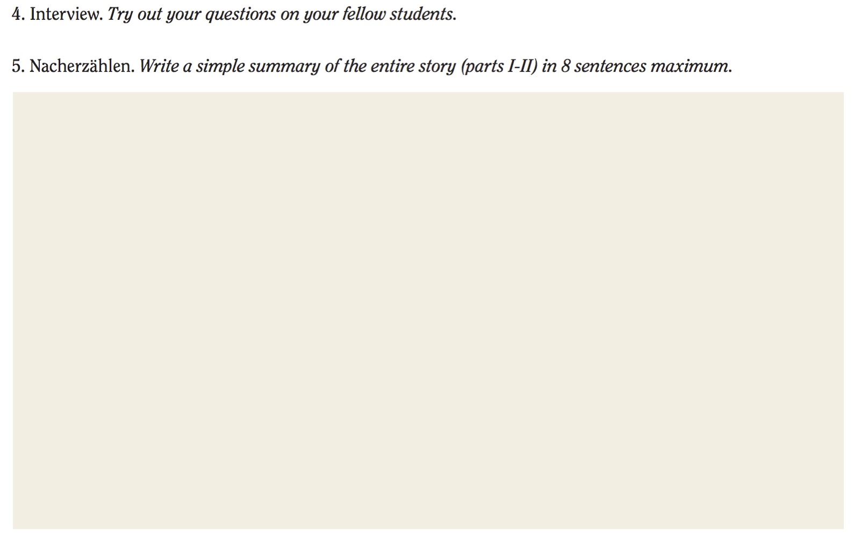
Task: Click the word "students"
Action: (x=422, y=14)
